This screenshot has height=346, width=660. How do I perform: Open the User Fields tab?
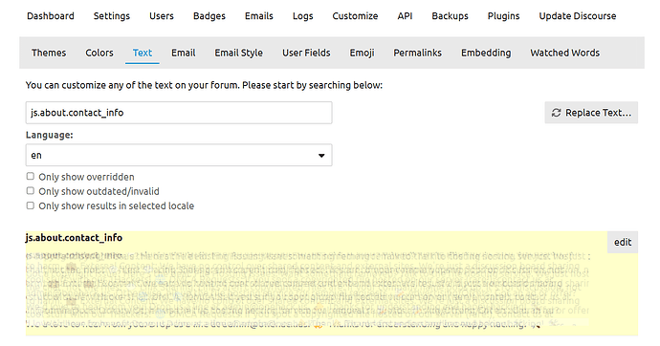(306, 53)
